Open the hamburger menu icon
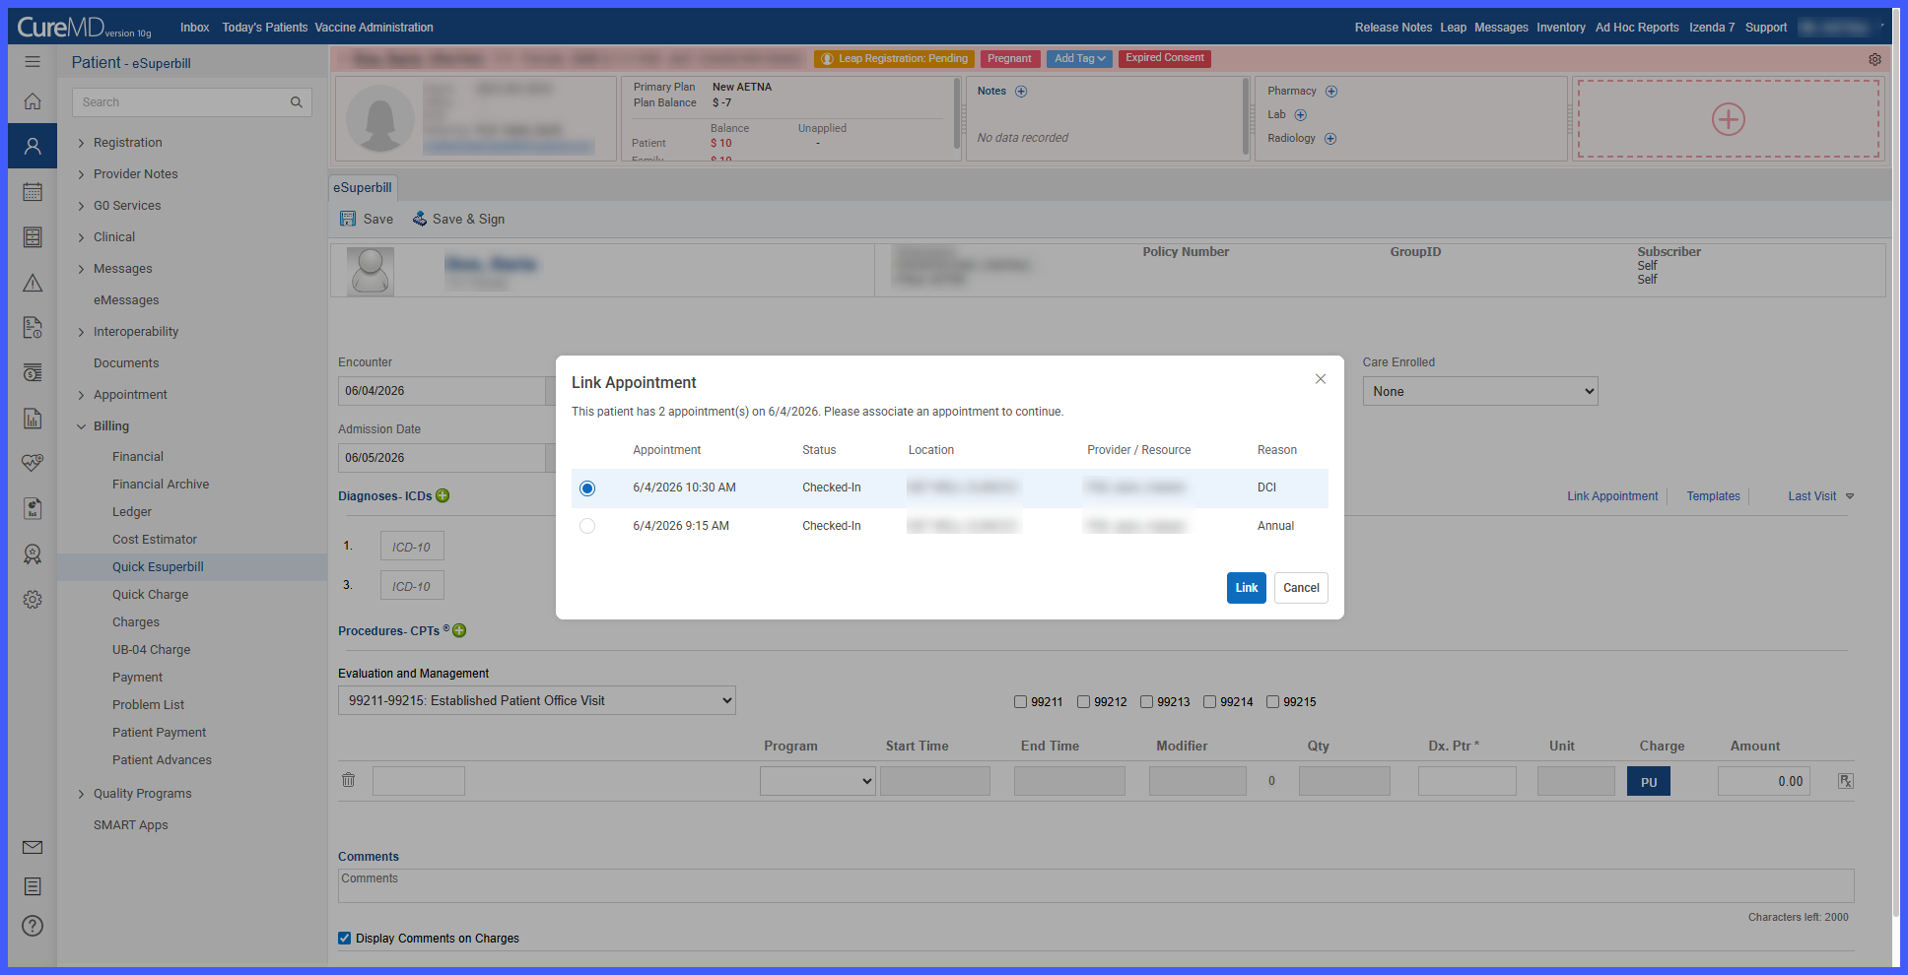The width and height of the screenshot is (1908, 975). point(33,62)
